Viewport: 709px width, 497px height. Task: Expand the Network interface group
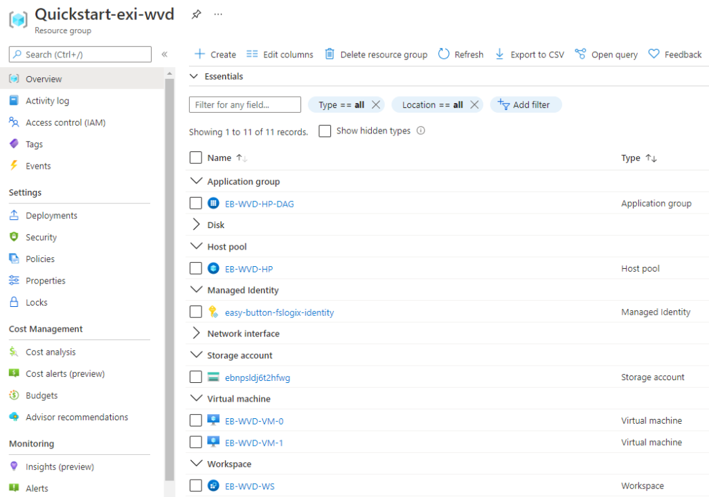[x=196, y=333]
